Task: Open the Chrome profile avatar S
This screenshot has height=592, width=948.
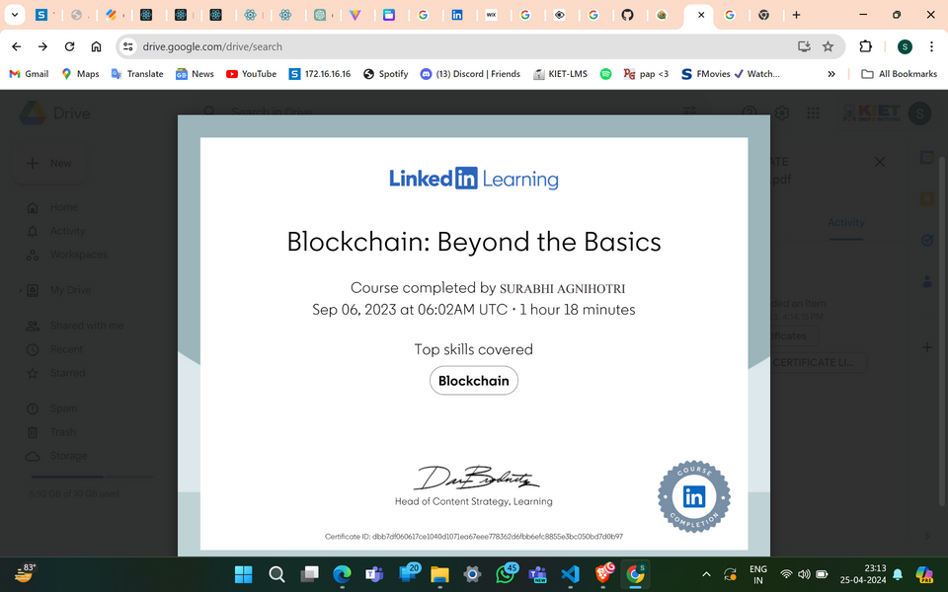Action: coord(905,46)
